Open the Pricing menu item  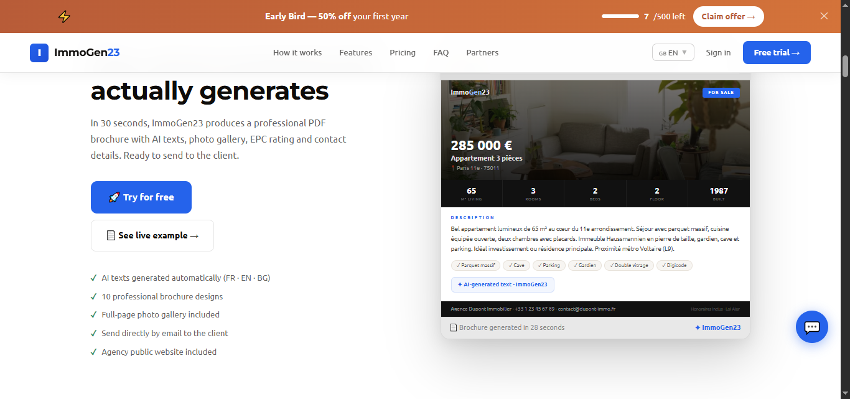(x=403, y=53)
